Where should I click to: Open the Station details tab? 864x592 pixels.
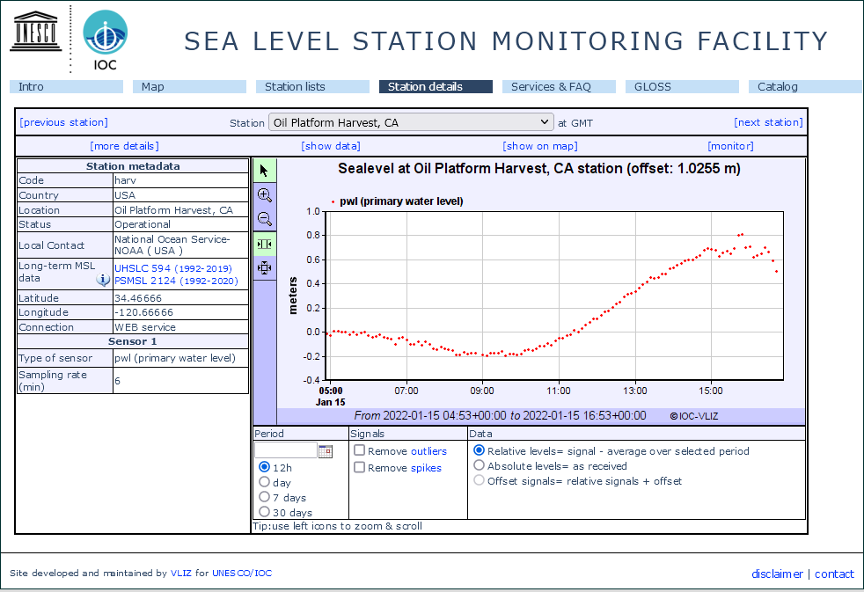tap(436, 86)
